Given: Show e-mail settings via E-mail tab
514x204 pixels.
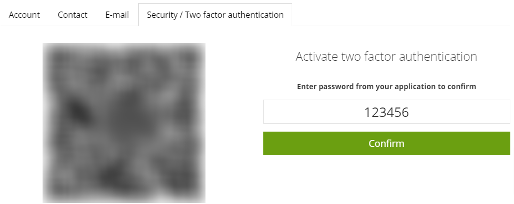Looking at the screenshot, I should tap(117, 15).
